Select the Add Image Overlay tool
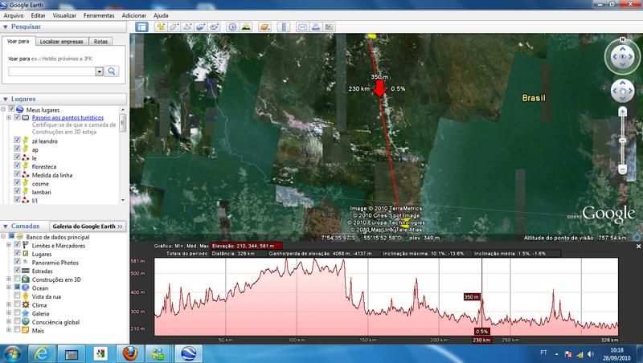The image size is (643, 363). click(200, 27)
